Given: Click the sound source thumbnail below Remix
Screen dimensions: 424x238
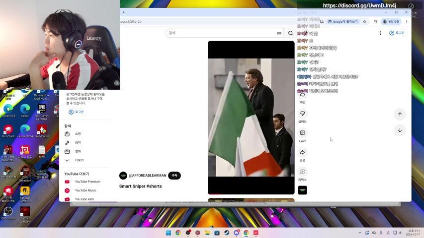Looking at the screenshot, I should (x=302, y=190).
